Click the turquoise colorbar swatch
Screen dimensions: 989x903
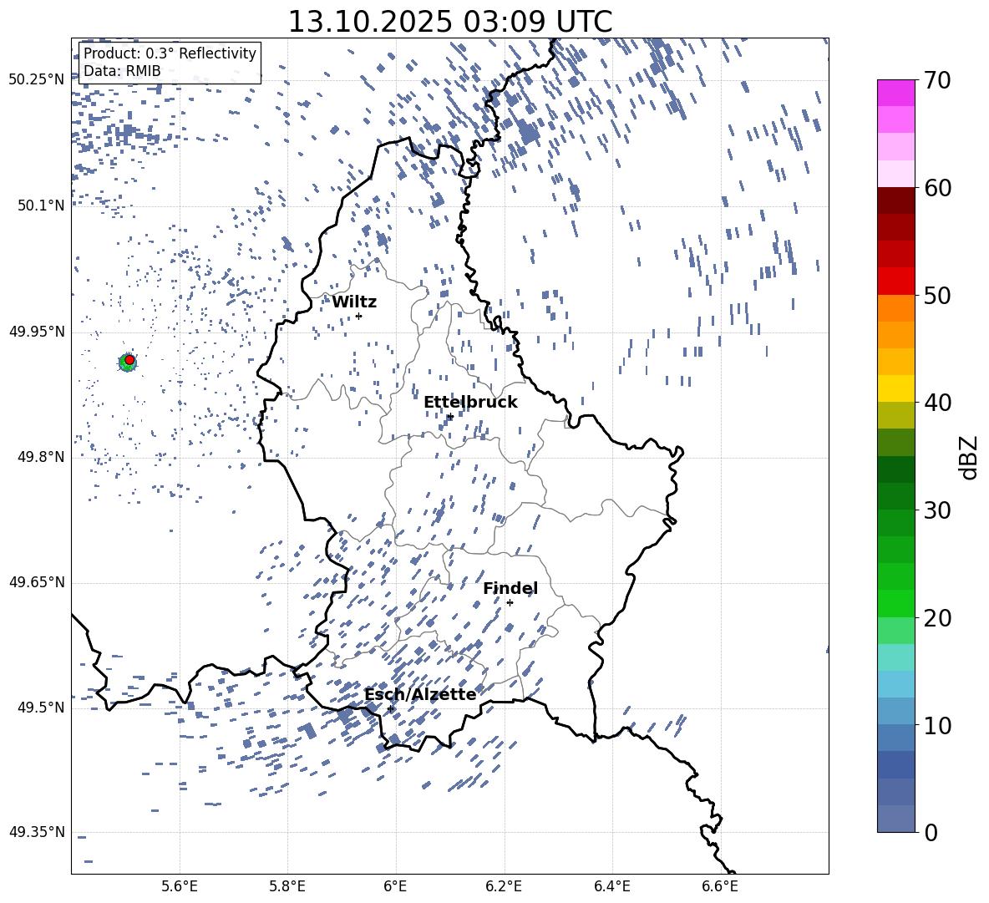tap(896, 657)
